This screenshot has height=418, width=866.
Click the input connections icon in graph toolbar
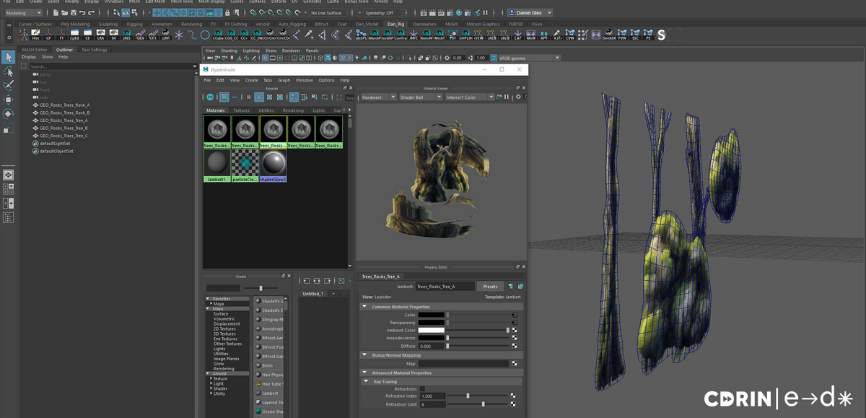(x=306, y=281)
